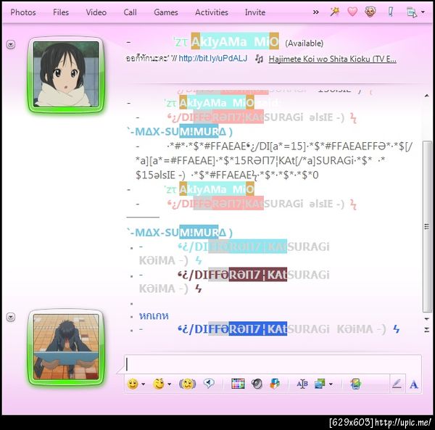Click the AB text cursor icon
The width and height of the screenshot is (435, 430).
[x=302, y=384]
